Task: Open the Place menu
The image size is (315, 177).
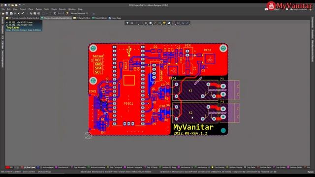Action: click(x=31, y=9)
